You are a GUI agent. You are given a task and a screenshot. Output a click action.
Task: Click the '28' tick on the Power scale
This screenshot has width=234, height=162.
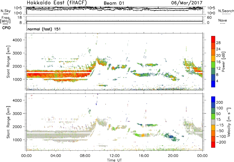click(x=218, y=43)
